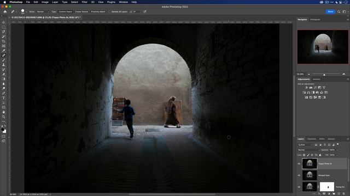Open the Plugins menu
This screenshot has height=196, width=350.
pyautogui.click(x=111, y=2)
